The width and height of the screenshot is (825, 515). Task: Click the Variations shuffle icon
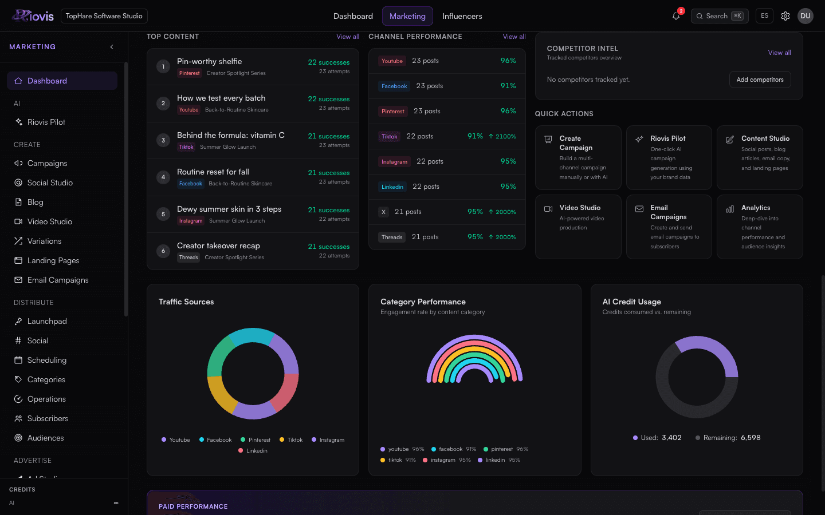pyautogui.click(x=18, y=241)
